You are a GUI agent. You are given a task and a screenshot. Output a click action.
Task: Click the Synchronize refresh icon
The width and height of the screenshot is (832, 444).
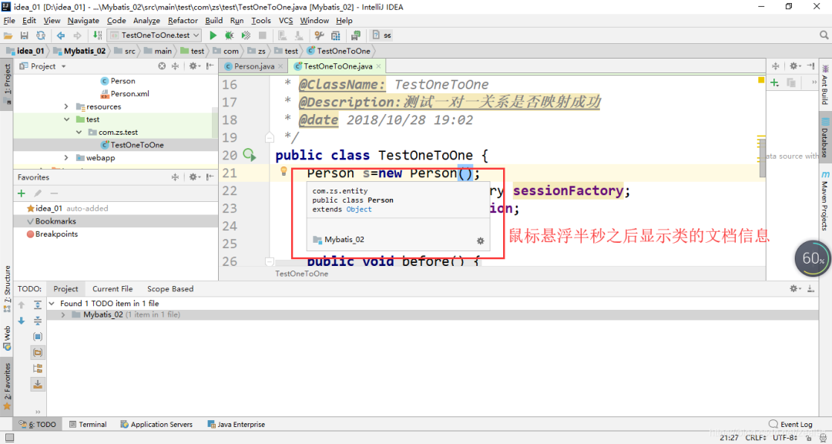(41, 35)
